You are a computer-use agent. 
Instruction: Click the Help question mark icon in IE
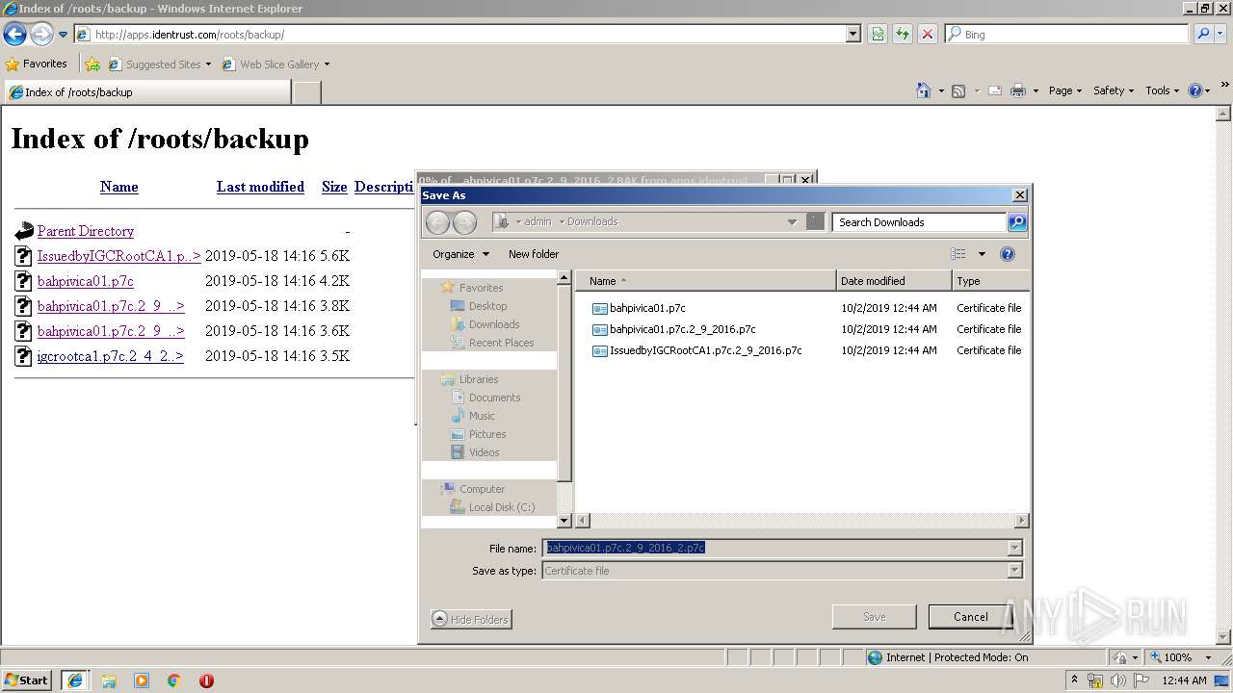tap(1195, 90)
